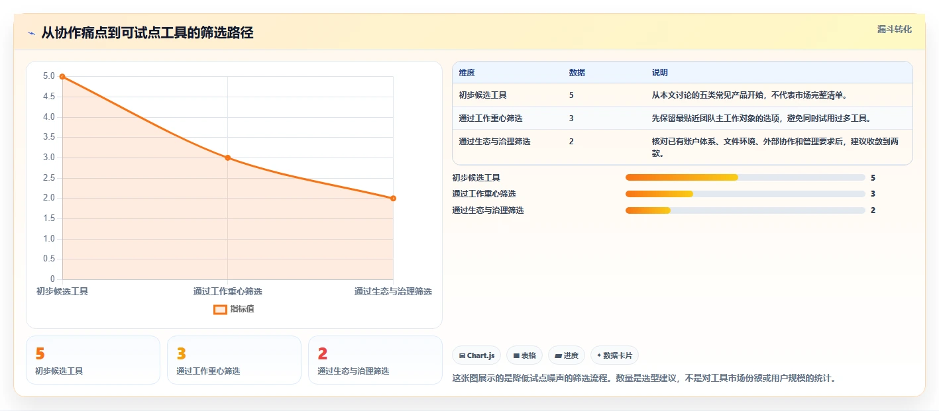Click progress label 通过生态与治理筛选 beside the bars
Image resolution: width=939 pixels, height=411 pixels.
(x=488, y=210)
